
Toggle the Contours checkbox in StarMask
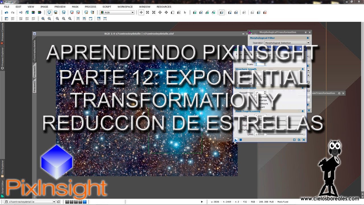[255, 104]
